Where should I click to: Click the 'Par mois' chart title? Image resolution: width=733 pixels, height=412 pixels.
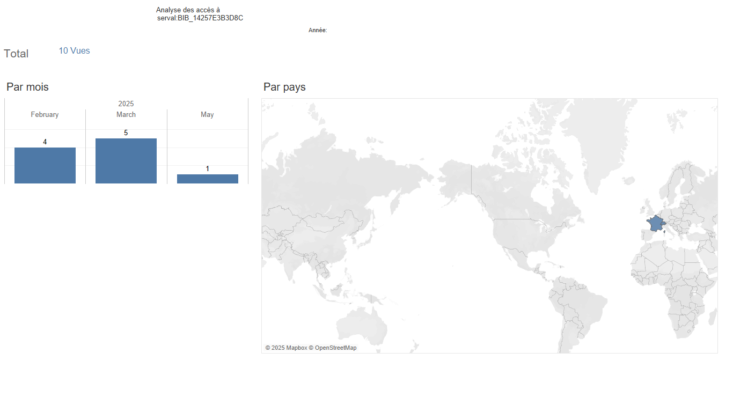point(27,87)
